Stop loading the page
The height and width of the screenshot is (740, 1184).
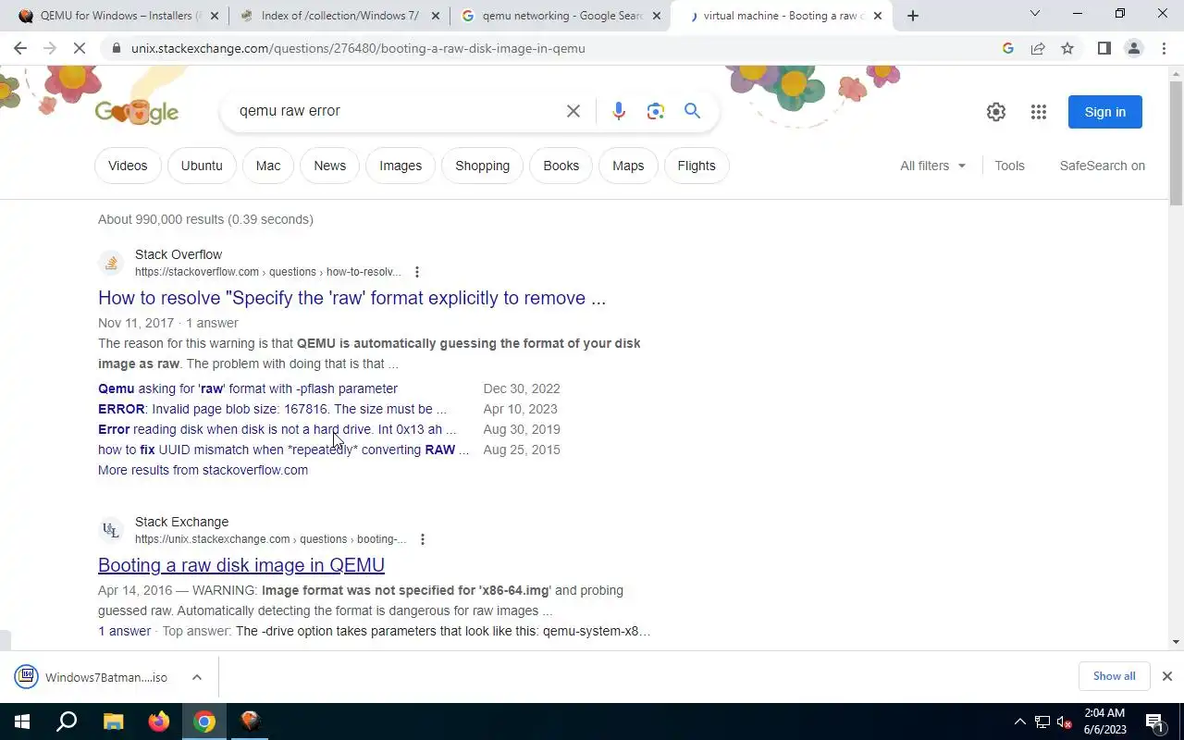tap(80, 48)
